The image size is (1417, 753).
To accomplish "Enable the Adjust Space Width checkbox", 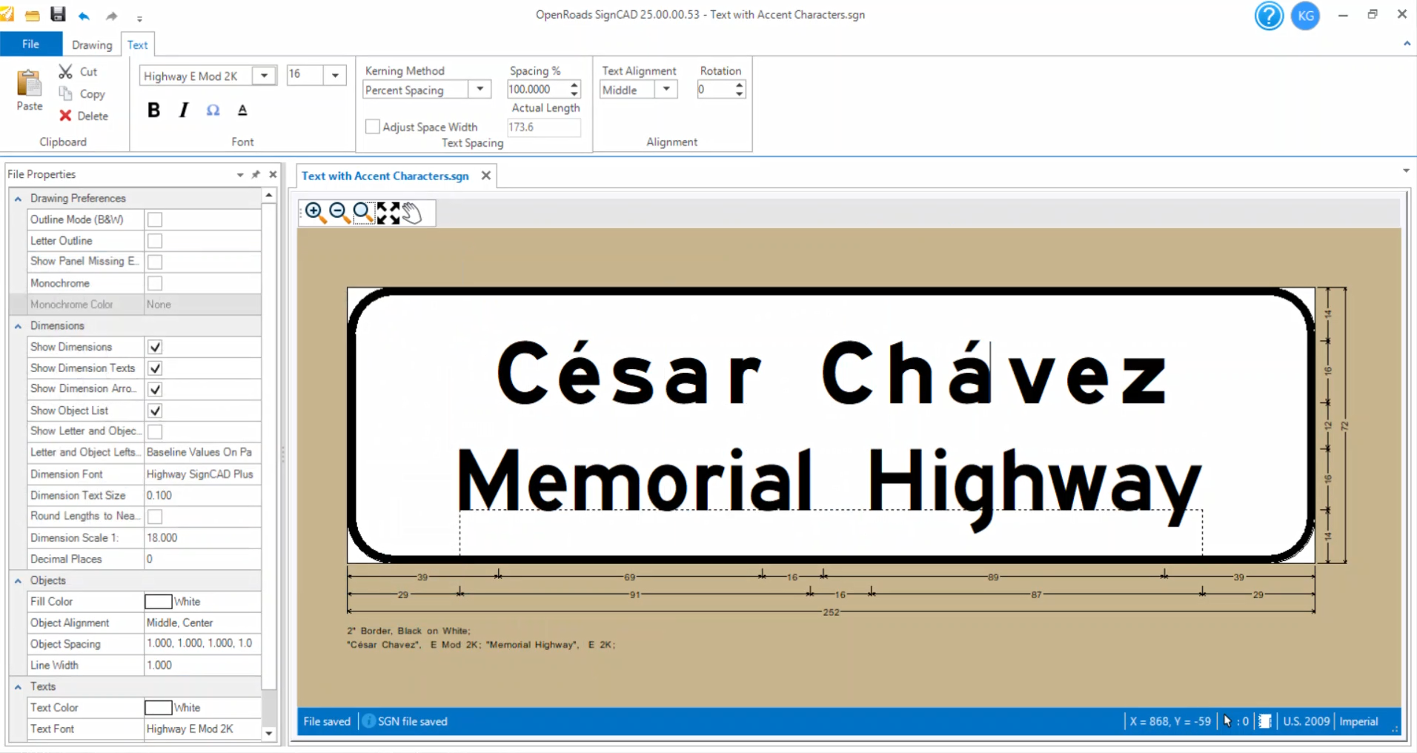I will [x=373, y=127].
